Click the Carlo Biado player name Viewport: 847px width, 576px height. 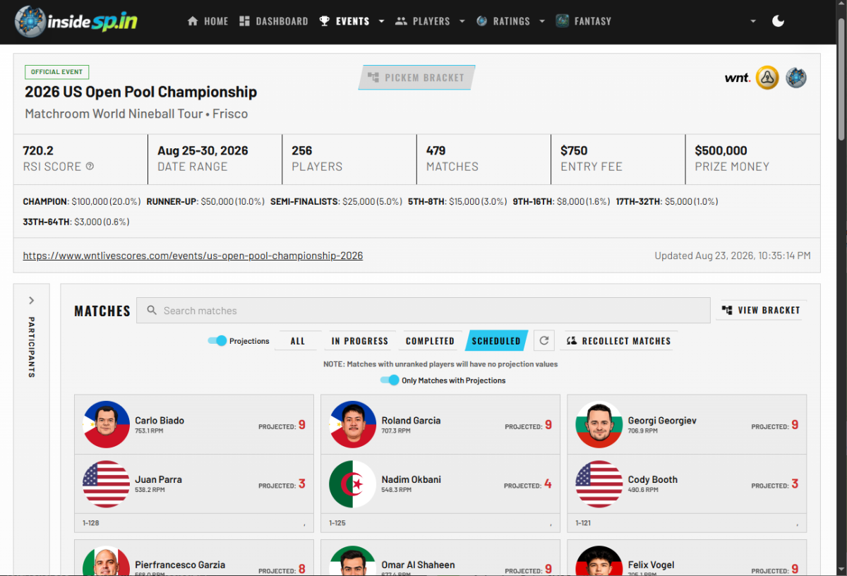pyautogui.click(x=160, y=421)
